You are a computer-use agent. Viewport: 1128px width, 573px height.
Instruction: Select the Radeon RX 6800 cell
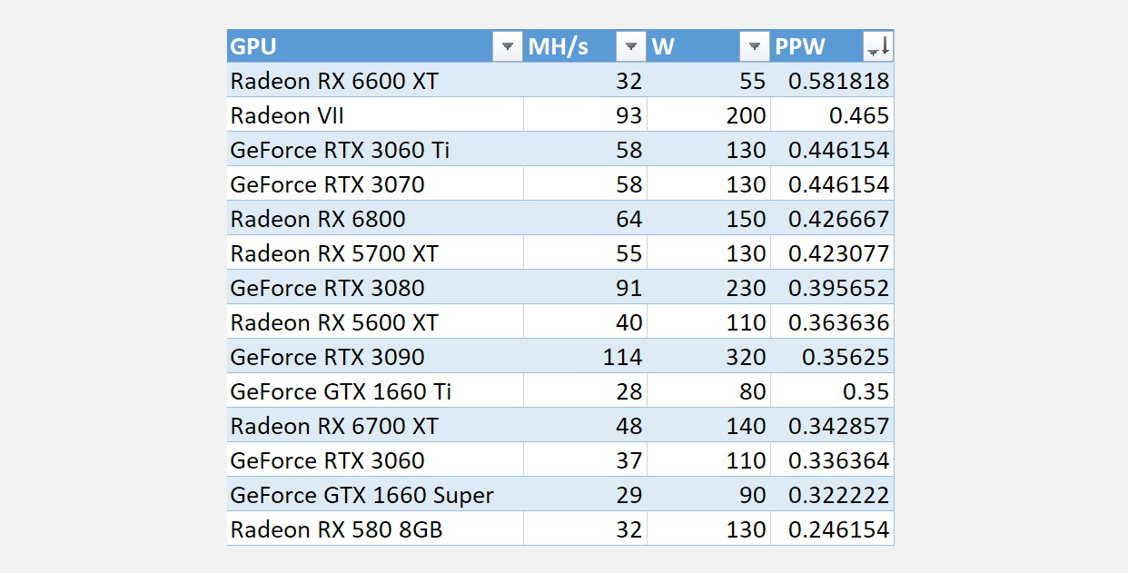click(x=375, y=219)
